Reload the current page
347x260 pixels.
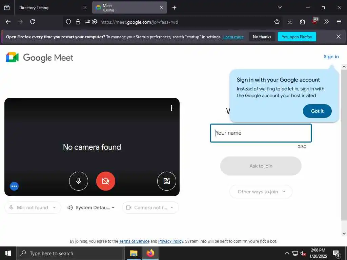click(33, 22)
